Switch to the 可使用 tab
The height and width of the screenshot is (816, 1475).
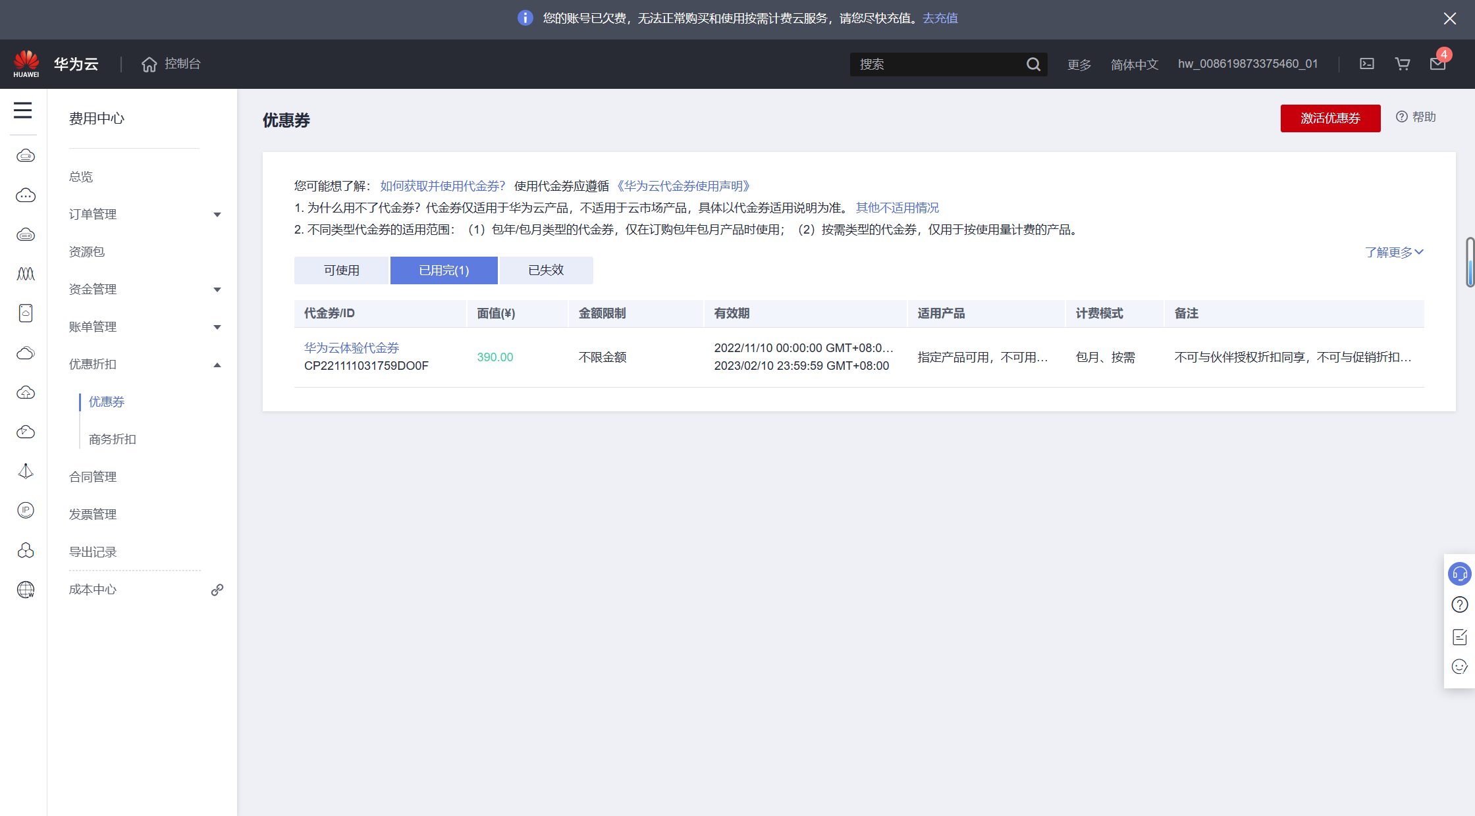(341, 270)
